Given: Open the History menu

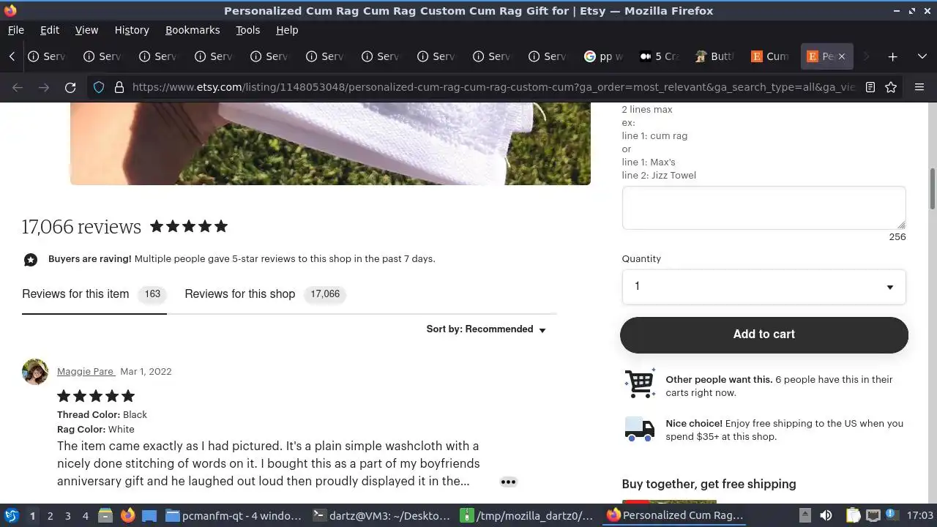Looking at the screenshot, I should [x=132, y=30].
